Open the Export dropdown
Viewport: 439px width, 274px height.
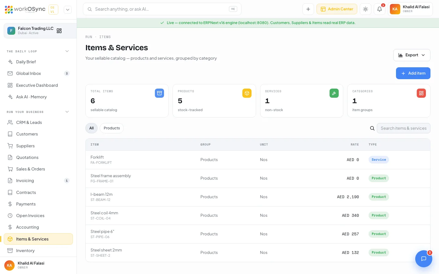click(x=412, y=55)
